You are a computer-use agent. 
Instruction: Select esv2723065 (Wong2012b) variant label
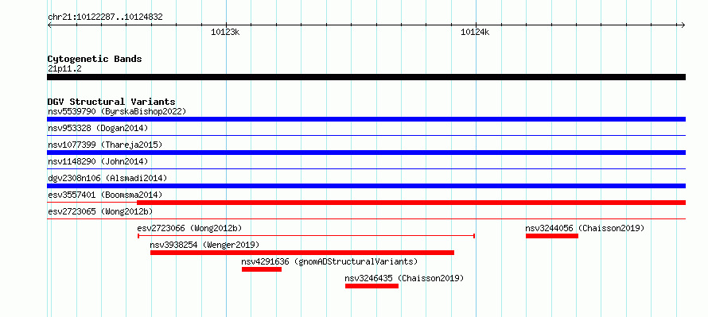point(100,211)
